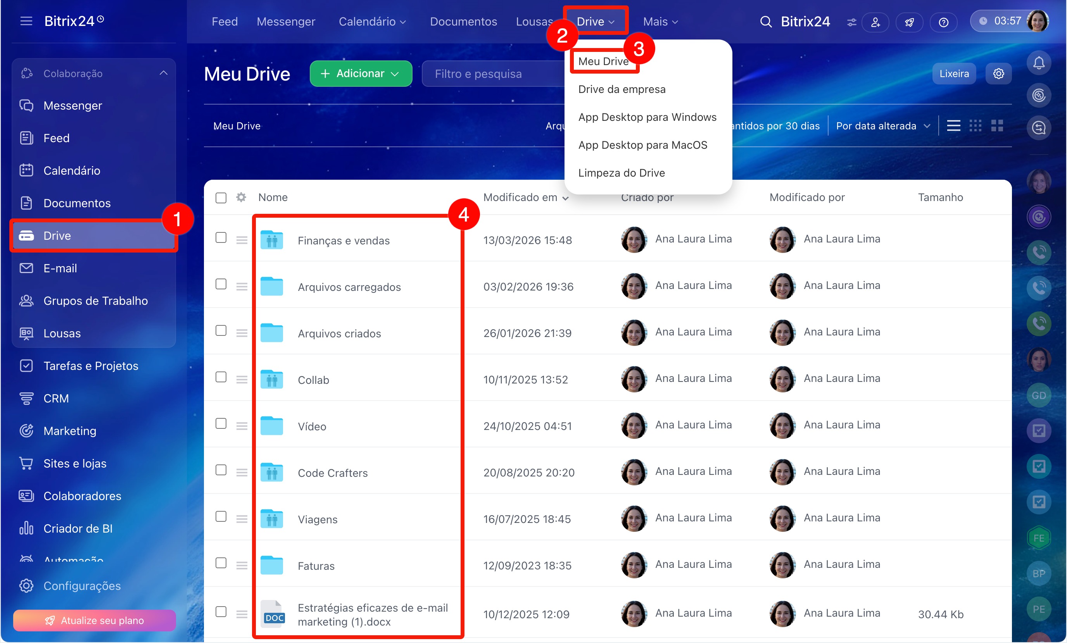Viewport: 1067px width, 643px height.
Task: Select Limpeza do Drive menu option
Action: tap(621, 173)
